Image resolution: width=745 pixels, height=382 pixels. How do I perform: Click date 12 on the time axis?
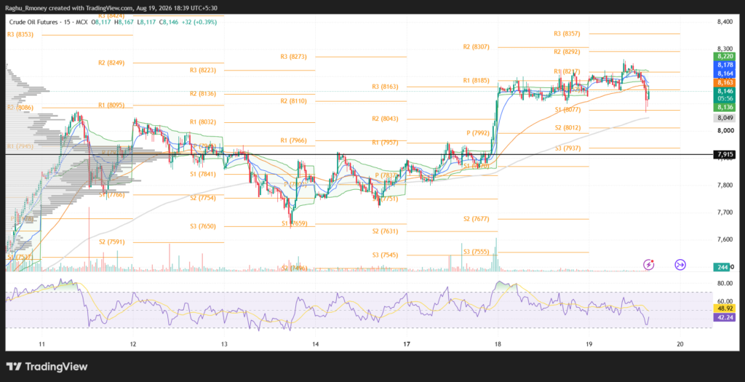click(x=132, y=343)
